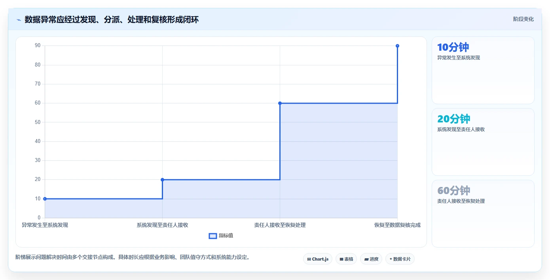
Task: Click the 指标值 legend color box
Action: pyautogui.click(x=212, y=236)
